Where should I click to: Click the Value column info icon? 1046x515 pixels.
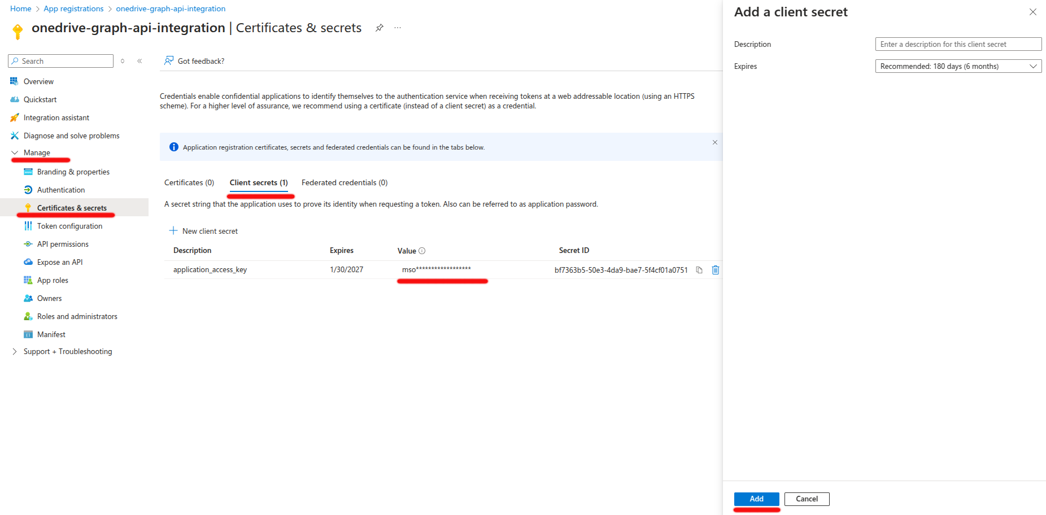422,251
